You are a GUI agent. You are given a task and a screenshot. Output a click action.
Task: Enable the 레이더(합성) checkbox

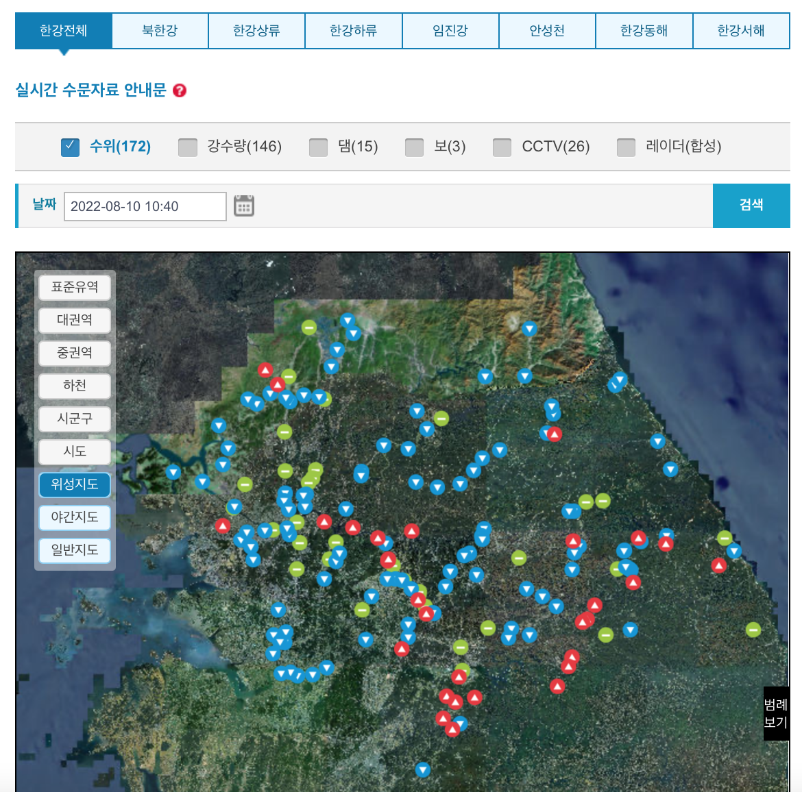[x=626, y=147]
